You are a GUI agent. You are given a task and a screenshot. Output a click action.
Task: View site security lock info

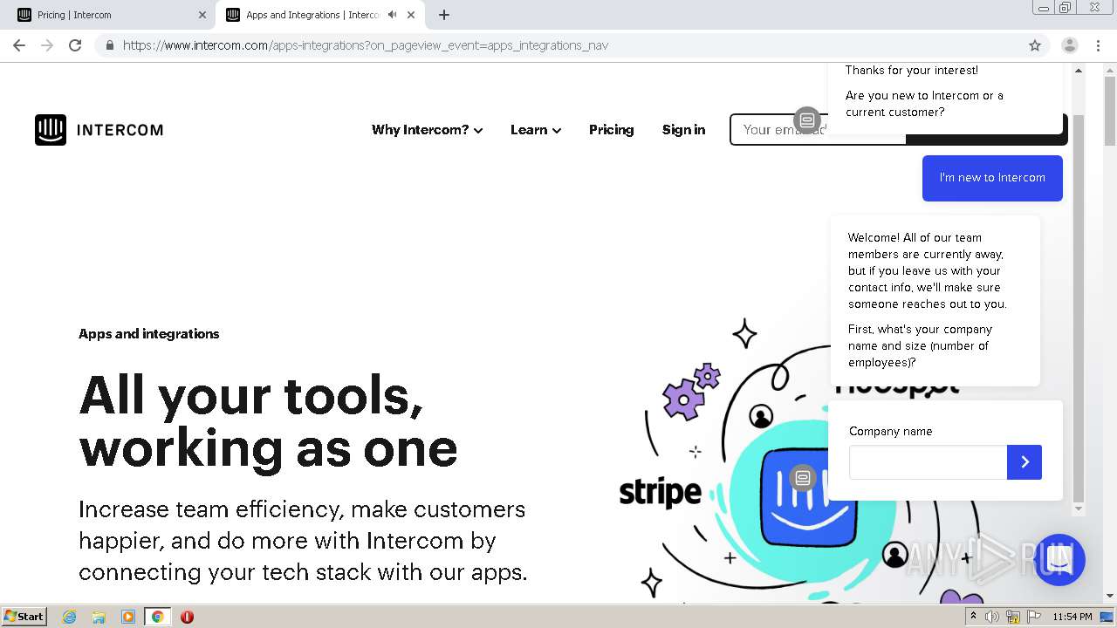pos(109,45)
